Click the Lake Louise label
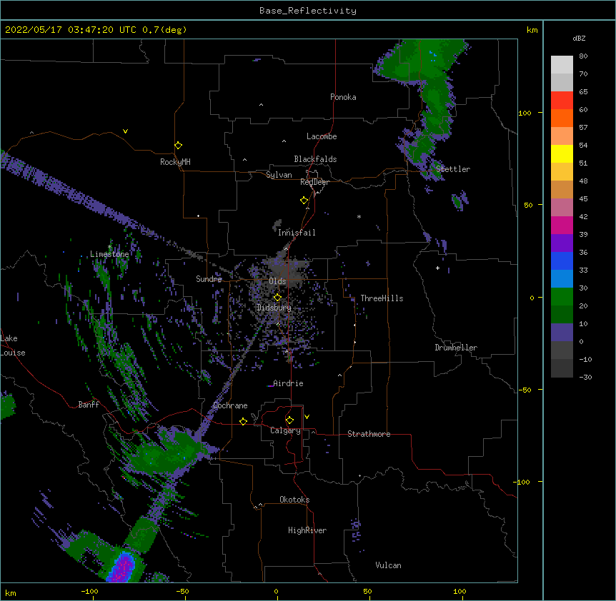Viewport: 616px width, 601px height. (x=13, y=345)
